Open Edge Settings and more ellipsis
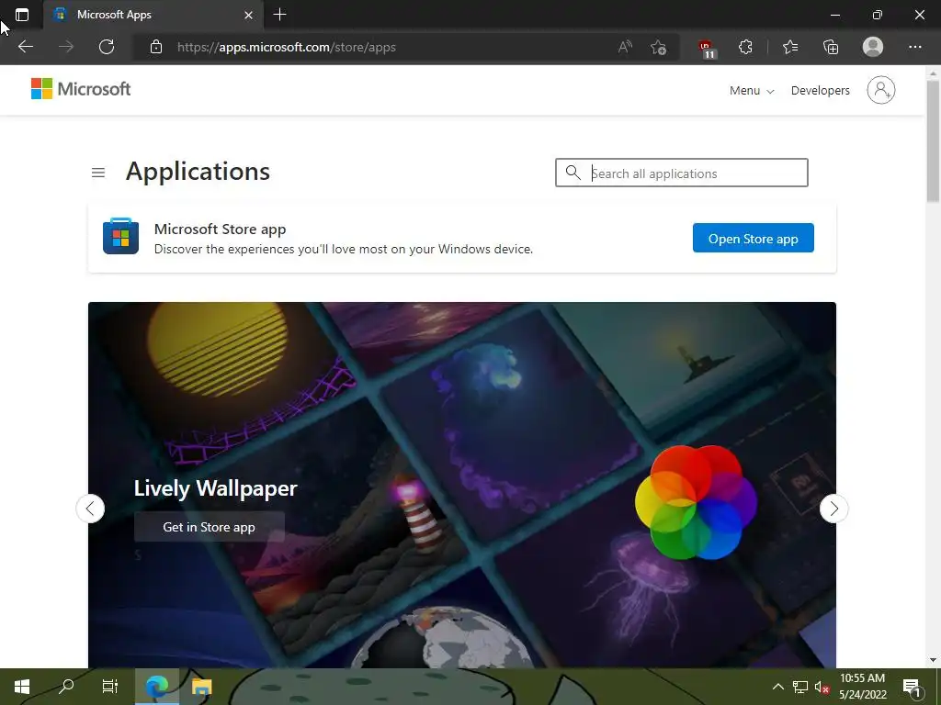 coord(914,47)
